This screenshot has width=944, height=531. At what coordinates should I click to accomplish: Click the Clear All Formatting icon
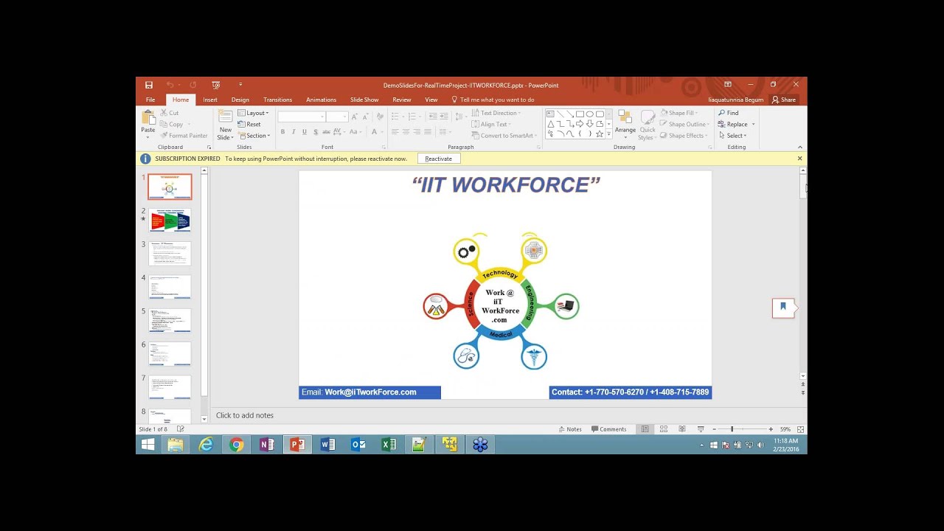[x=380, y=117]
